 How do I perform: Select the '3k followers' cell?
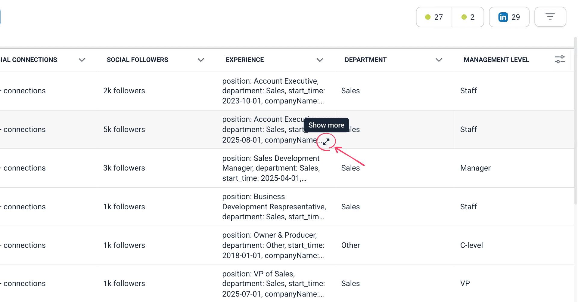pyautogui.click(x=124, y=168)
